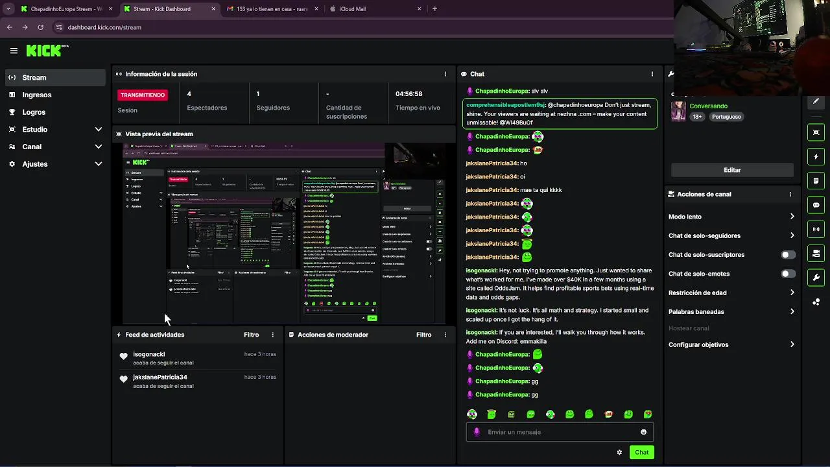
Task: Click the TRANSMITIENDO status badge
Action: click(x=143, y=95)
